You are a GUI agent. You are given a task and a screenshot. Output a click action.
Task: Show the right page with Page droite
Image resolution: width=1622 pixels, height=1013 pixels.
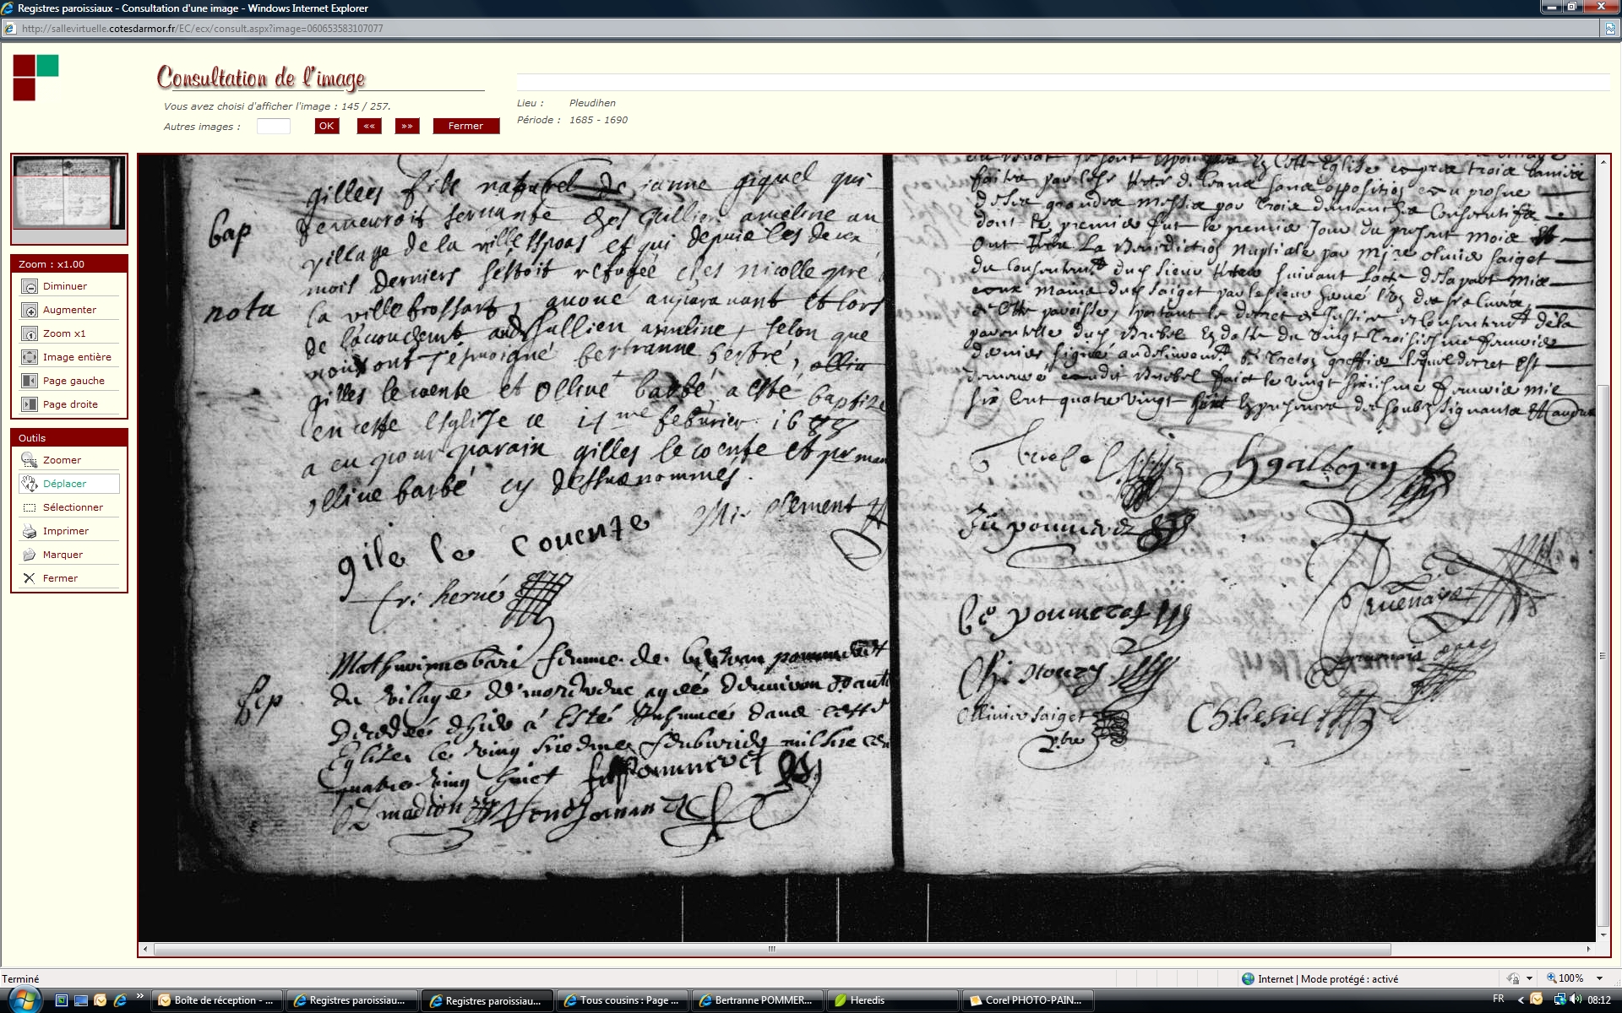pos(30,405)
